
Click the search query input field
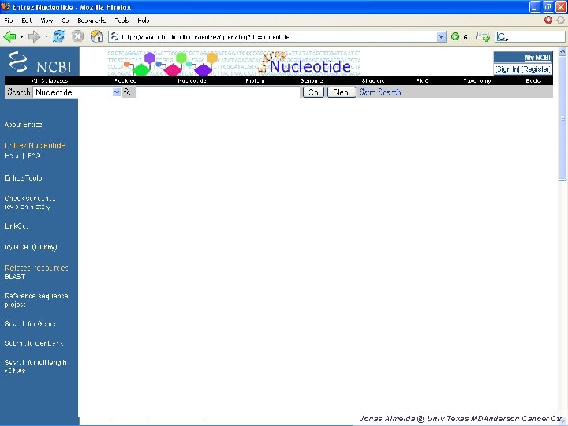click(x=219, y=92)
